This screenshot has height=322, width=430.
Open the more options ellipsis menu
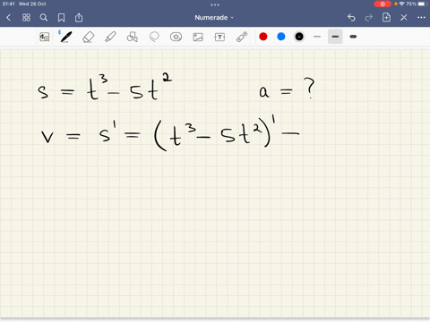(x=421, y=18)
